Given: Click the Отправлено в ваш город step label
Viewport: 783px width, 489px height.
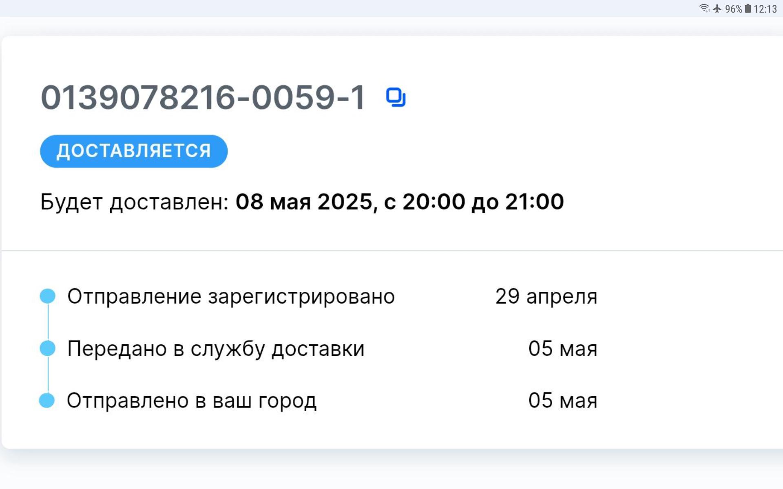Looking at the screenshot, I should click(x=191, y=401).
